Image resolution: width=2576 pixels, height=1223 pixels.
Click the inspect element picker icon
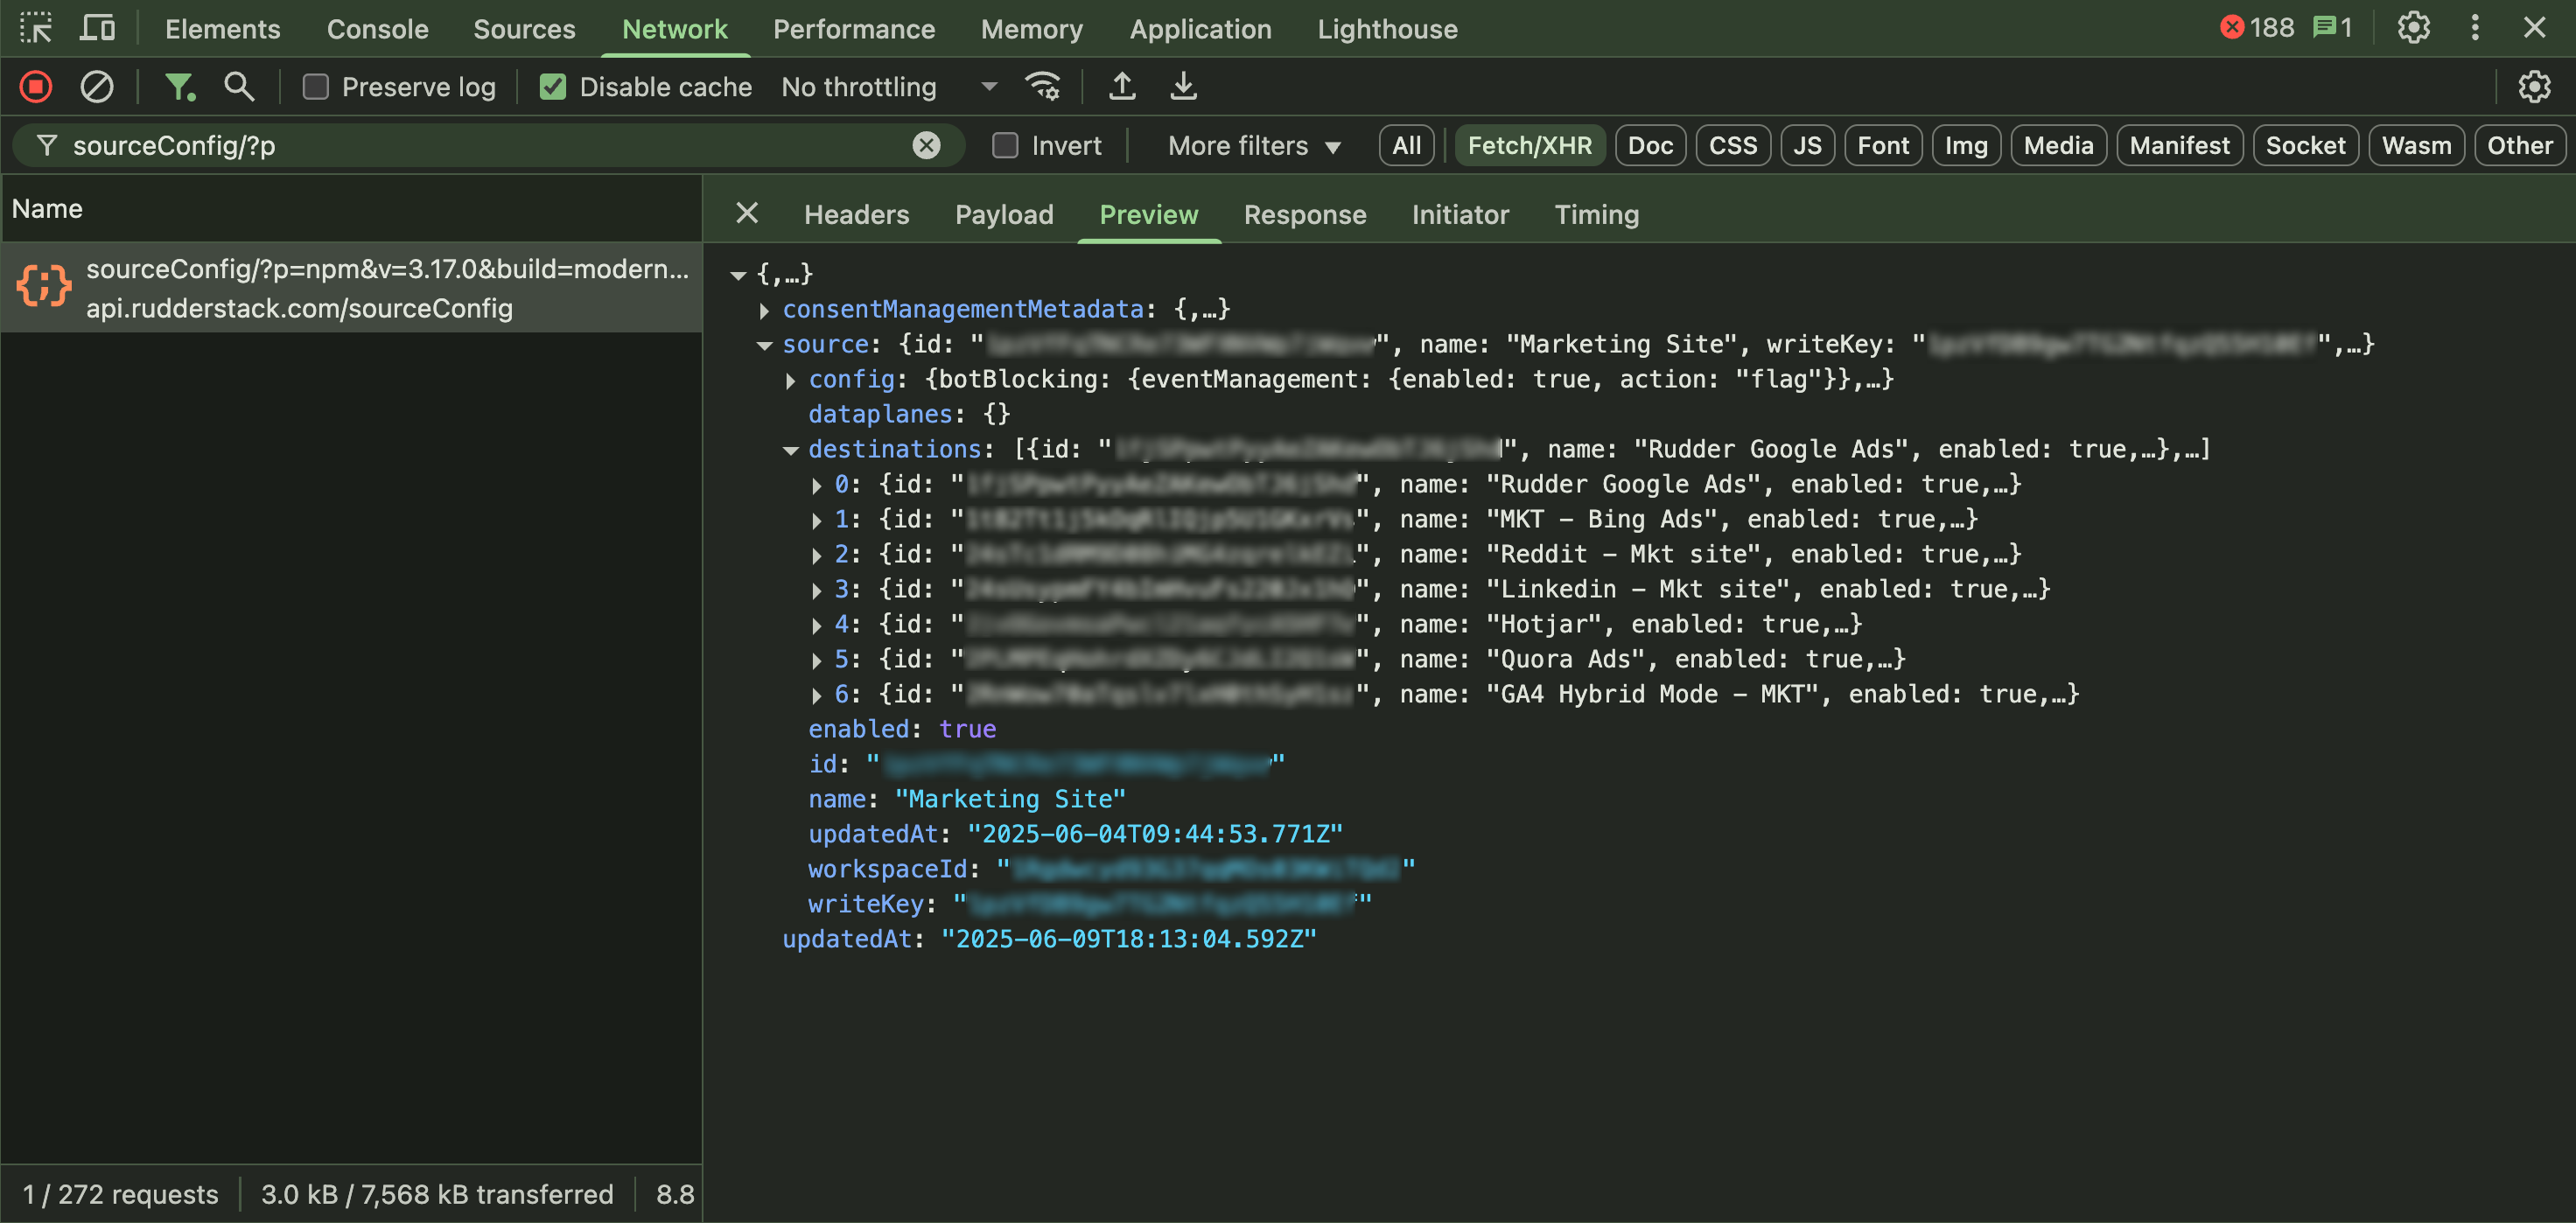[x=36, y=28]
